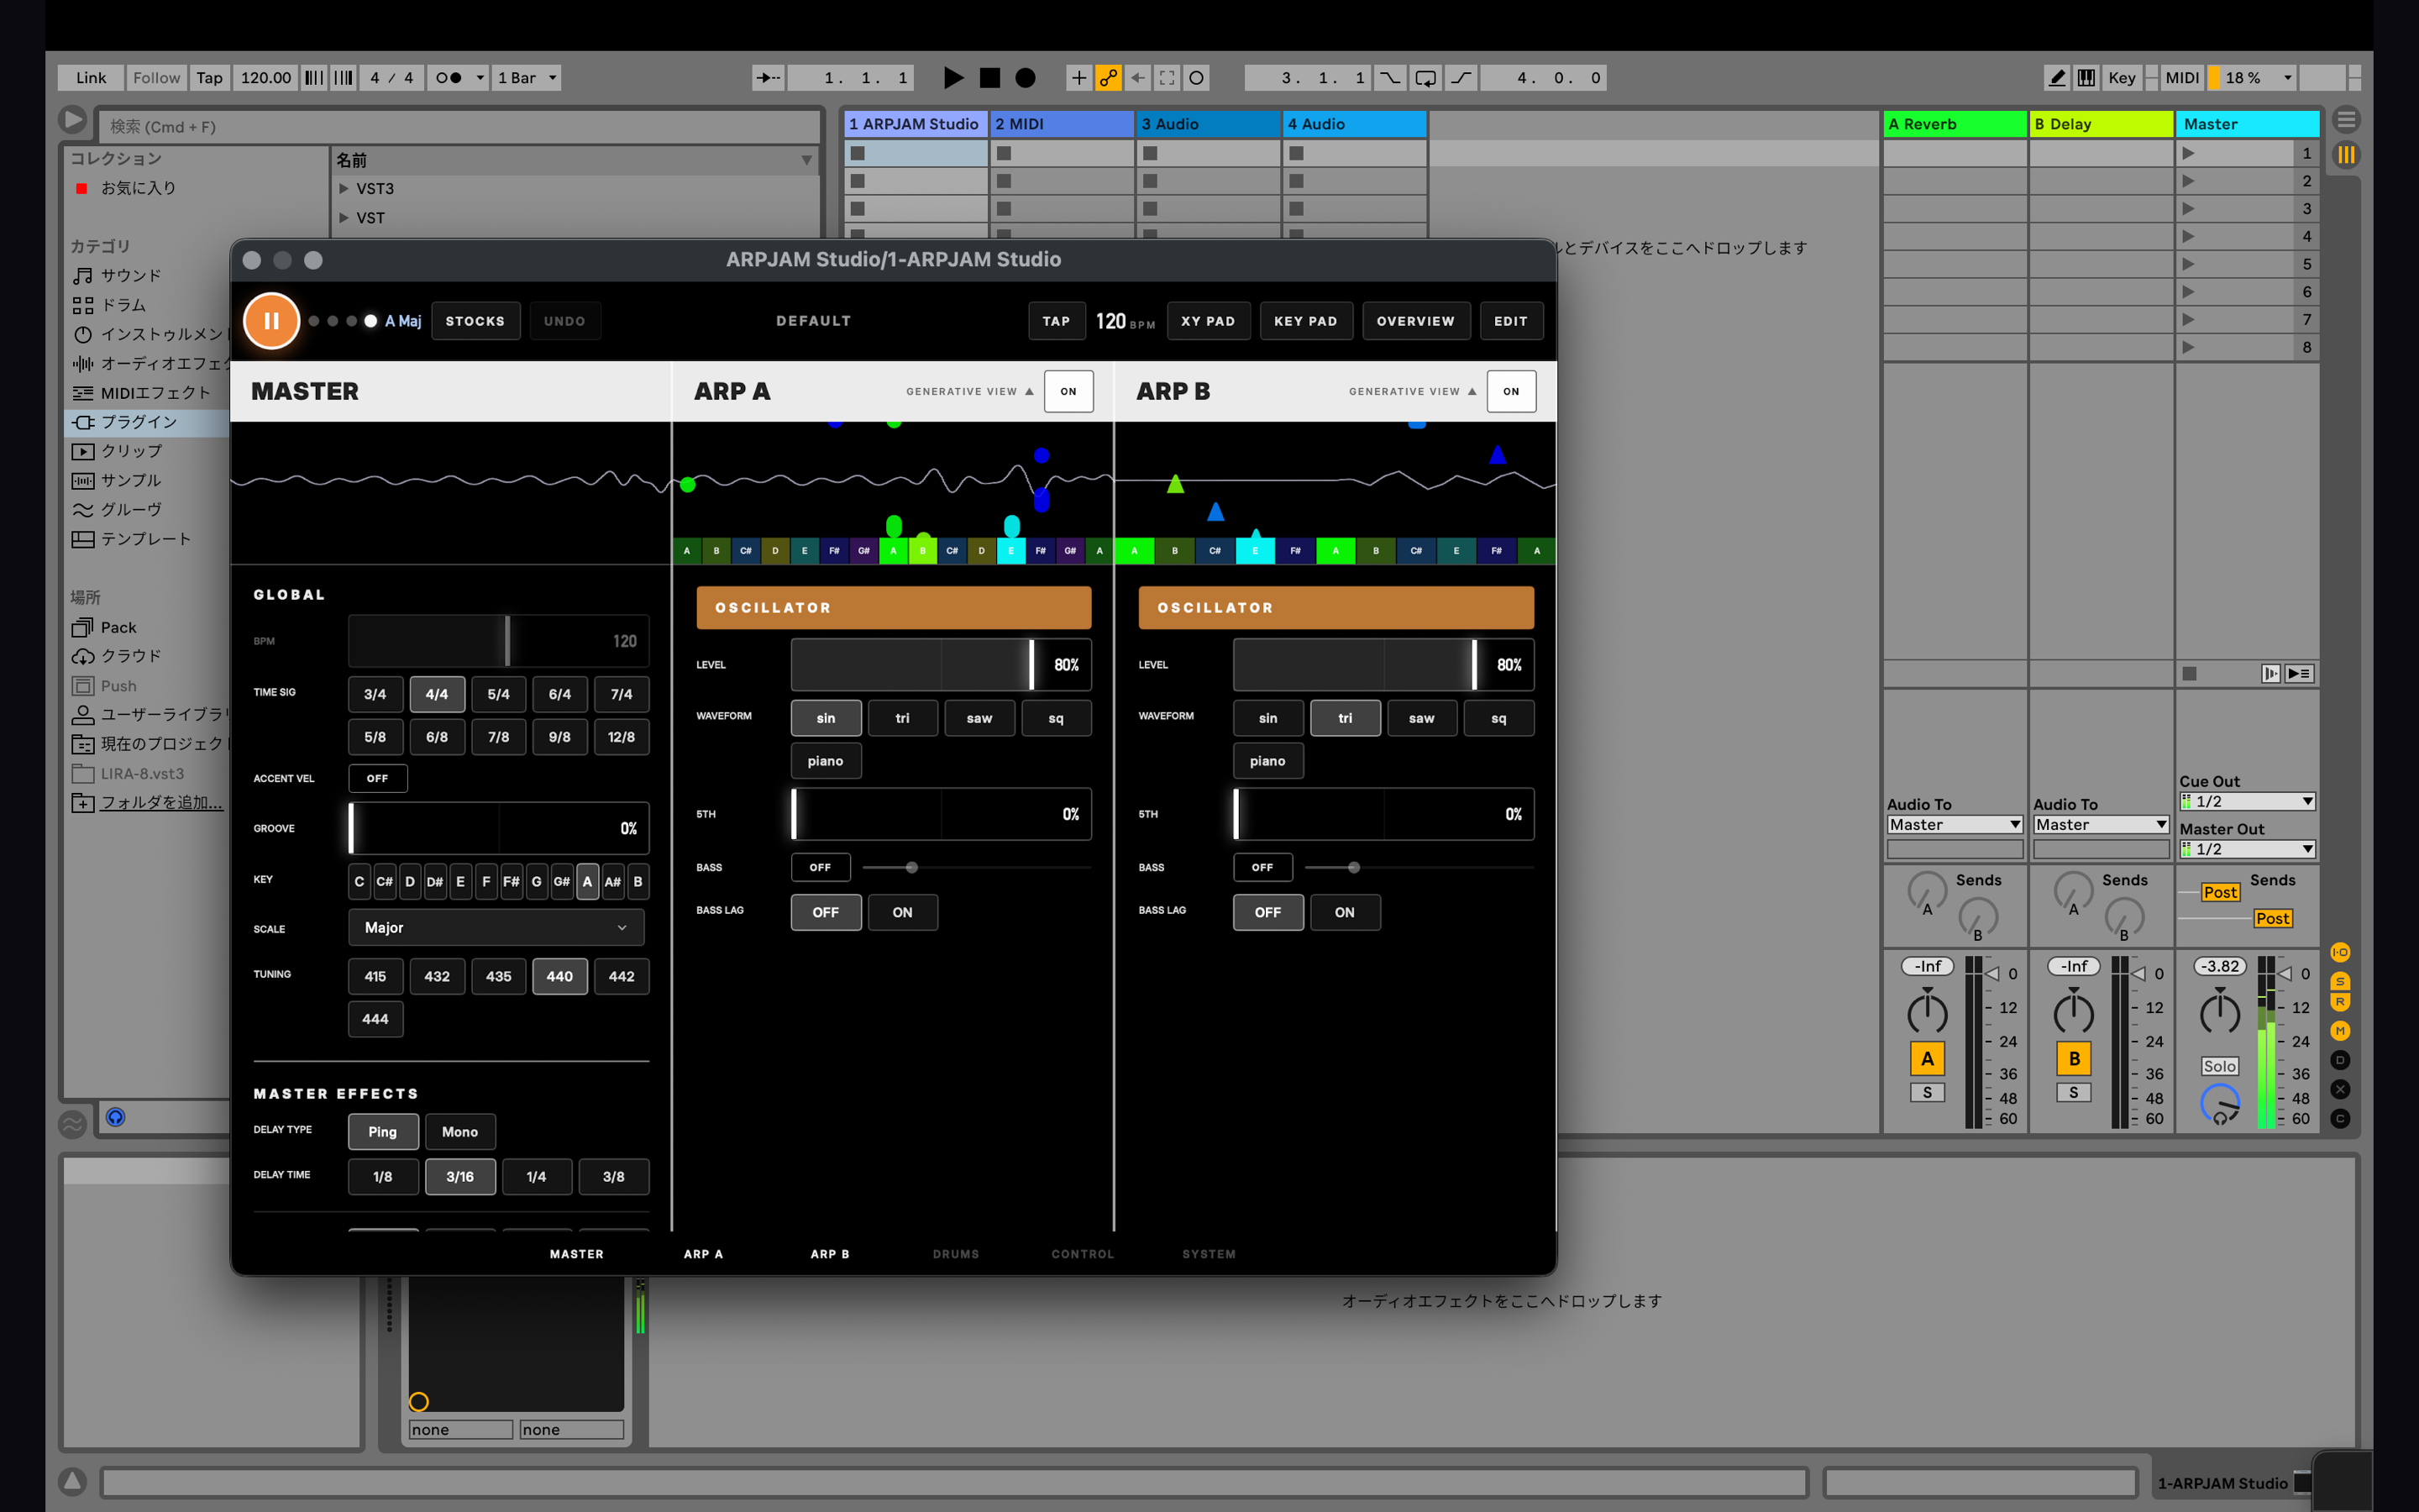
Task: Click the Punch-In switch icon
Action: click(1389, 78)
